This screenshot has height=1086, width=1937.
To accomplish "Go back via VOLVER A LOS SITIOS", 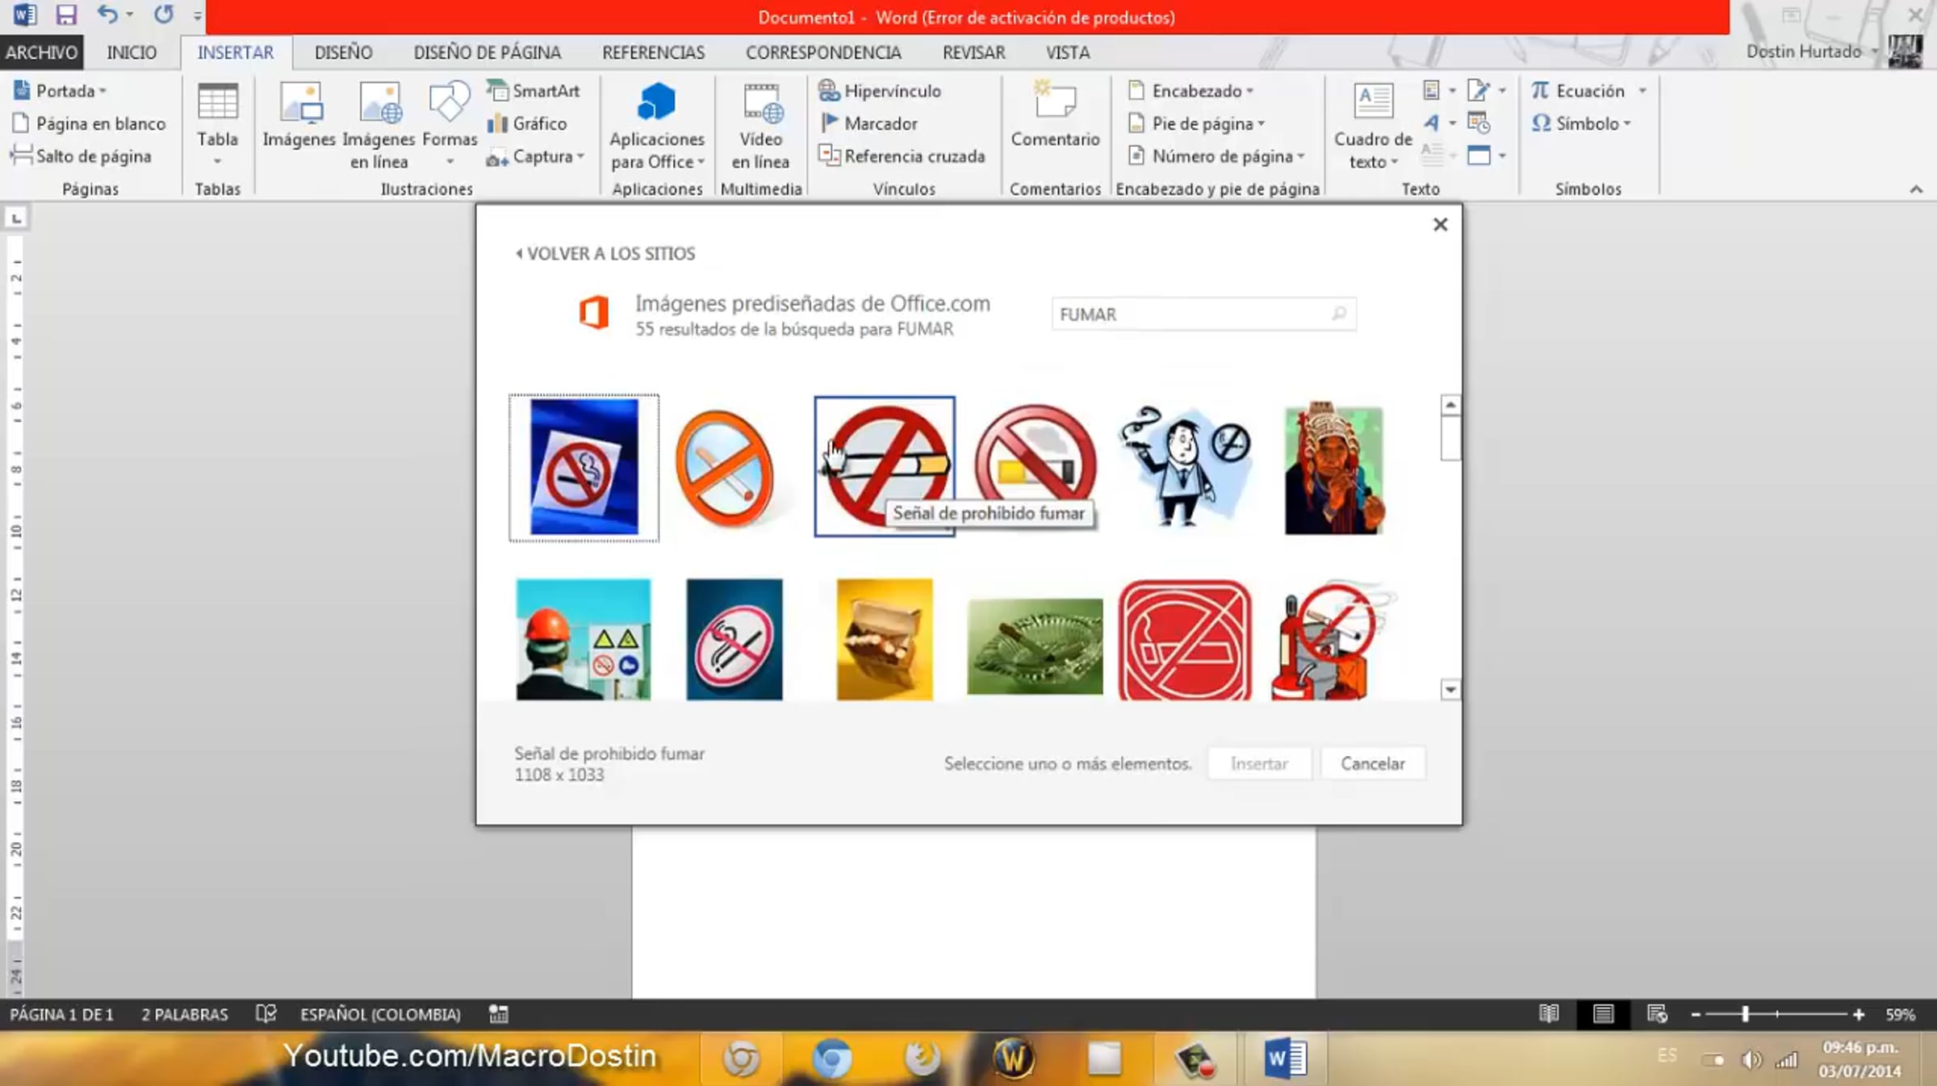I will tap(605, 253).
